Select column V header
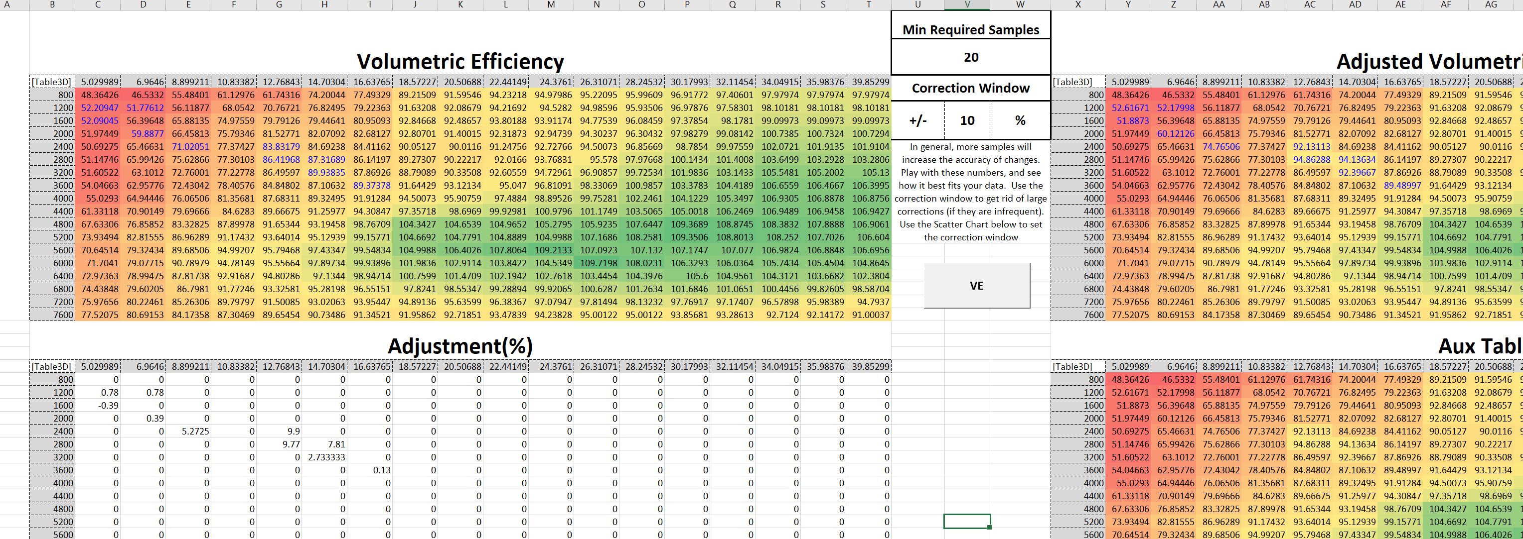Screen dimensions: 1523x539 [967, 4]
